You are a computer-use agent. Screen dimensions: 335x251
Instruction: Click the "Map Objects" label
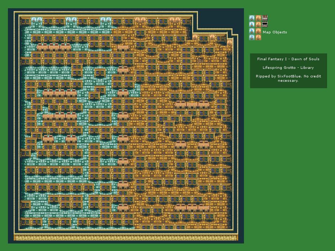click(275, 32)
